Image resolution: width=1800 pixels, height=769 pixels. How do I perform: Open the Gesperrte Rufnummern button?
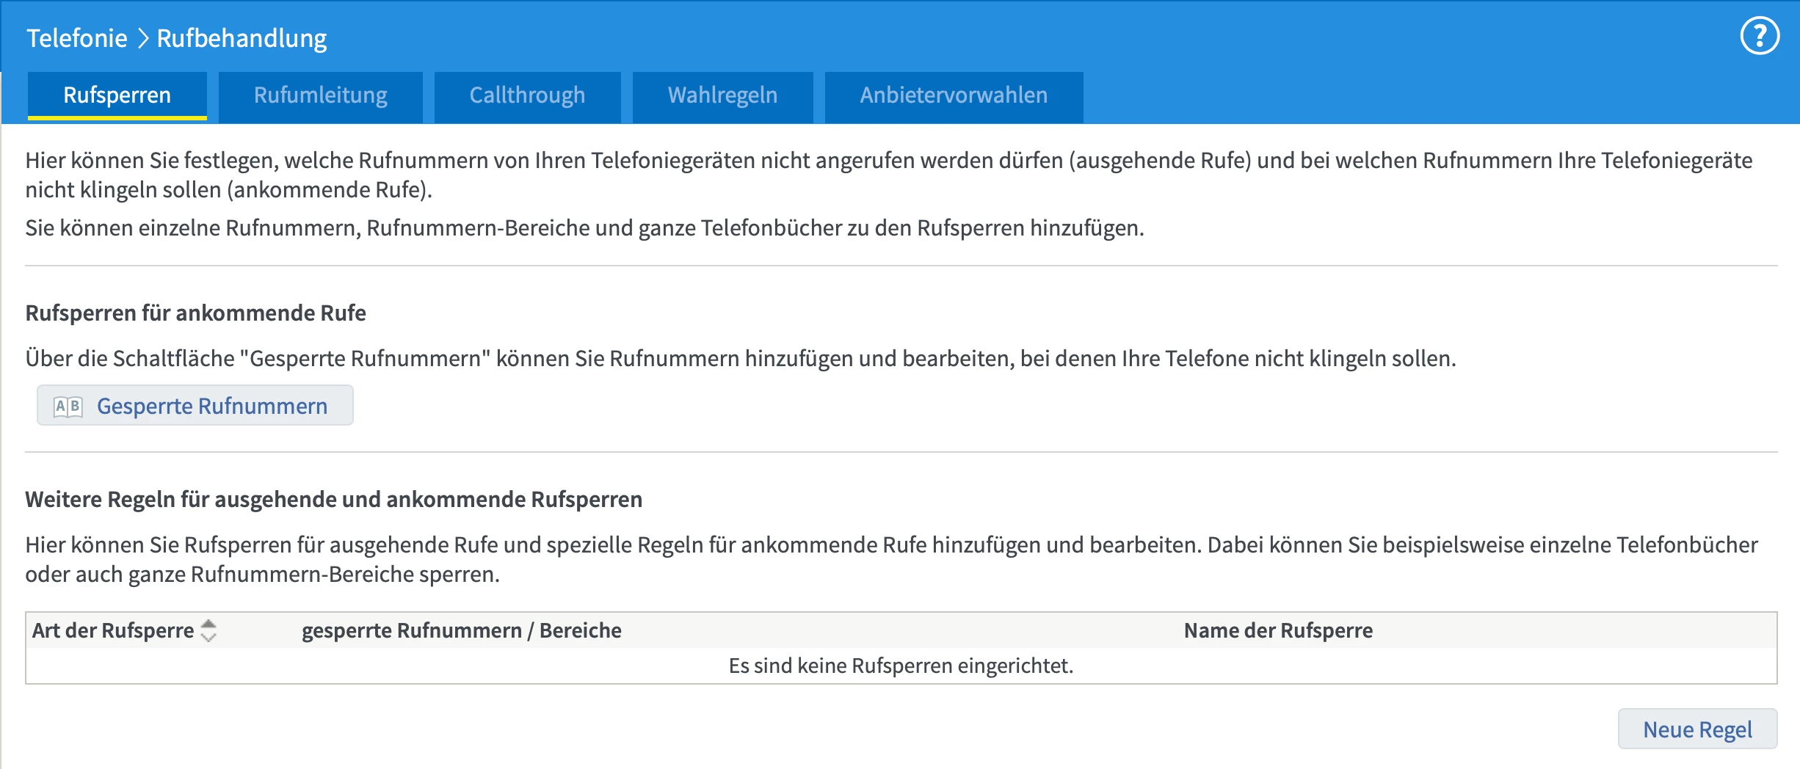tap(211, 406)
